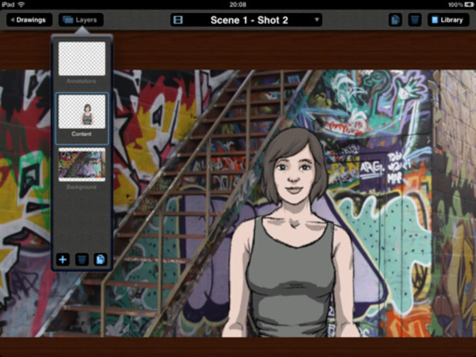Click the filmstrip icon beside scene title

[178, 20]
